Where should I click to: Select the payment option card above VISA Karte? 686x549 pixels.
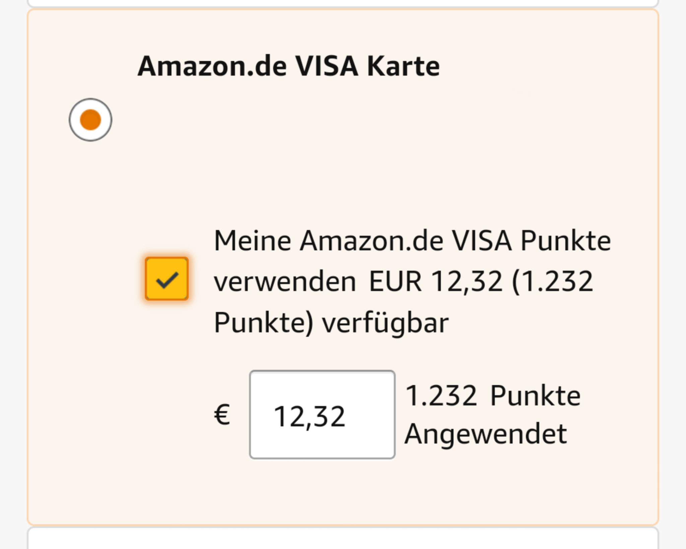(x=343, y=3)
